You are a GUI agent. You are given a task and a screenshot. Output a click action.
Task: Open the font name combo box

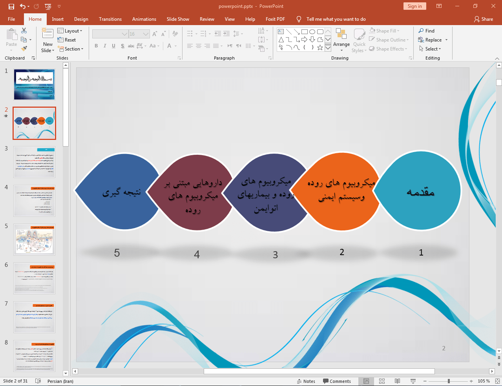pos(110,34)
